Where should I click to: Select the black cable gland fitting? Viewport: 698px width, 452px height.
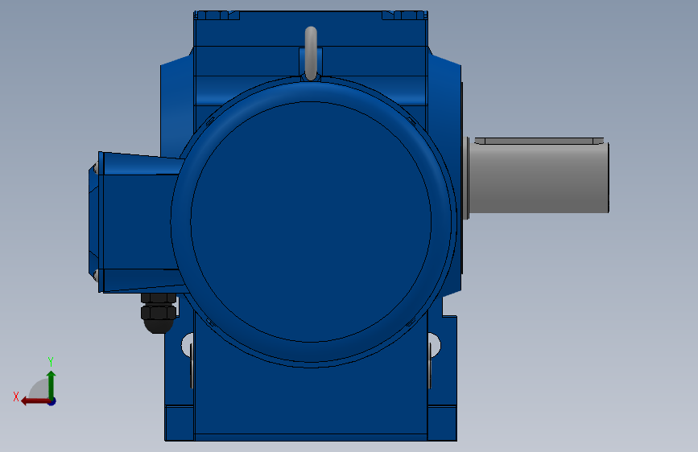(x=159, y=313)
